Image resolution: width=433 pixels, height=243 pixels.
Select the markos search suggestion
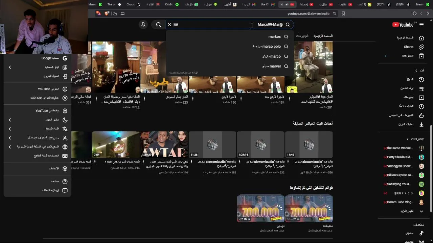pyautogui.click(x=230, y=36)
